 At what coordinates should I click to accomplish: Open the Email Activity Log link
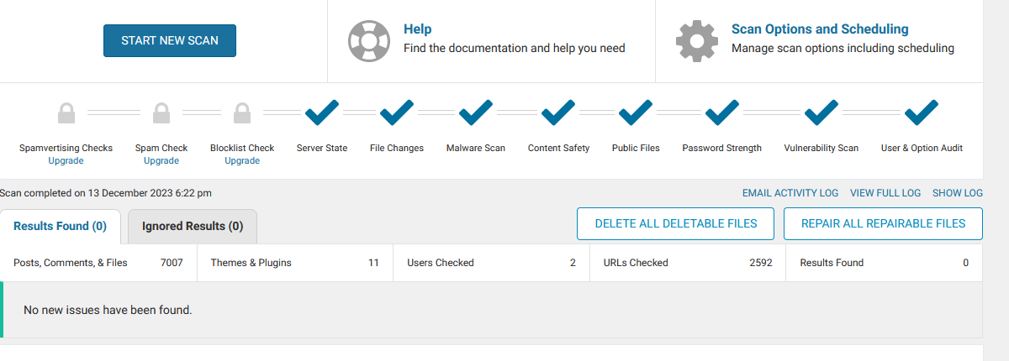tap(790, 193)
